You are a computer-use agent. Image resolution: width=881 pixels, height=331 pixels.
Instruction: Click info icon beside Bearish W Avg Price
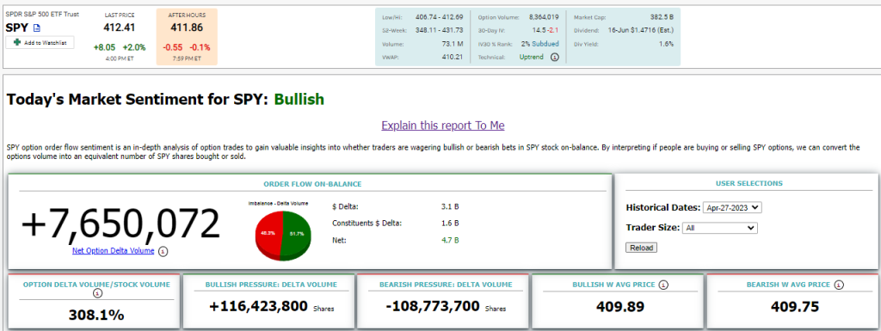838,285
